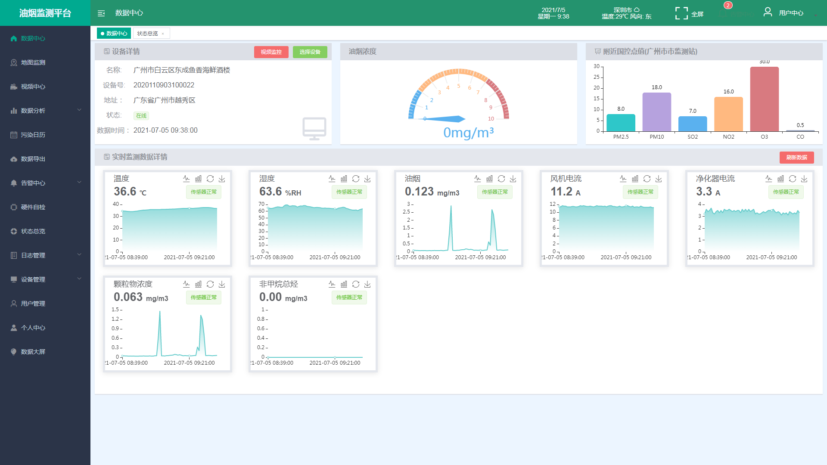Select 数据导出 in sidebar
This screenshot has width=827, height=465.
click(45, 159)
